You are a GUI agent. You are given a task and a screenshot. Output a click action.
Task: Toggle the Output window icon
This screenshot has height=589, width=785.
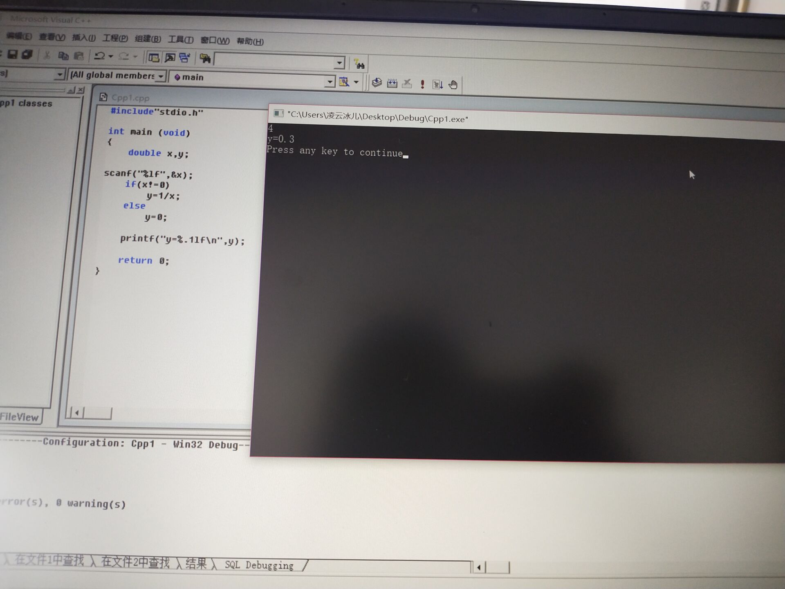coord(170,58)
